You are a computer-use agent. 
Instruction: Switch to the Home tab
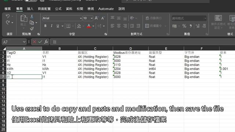pos(19,9)
